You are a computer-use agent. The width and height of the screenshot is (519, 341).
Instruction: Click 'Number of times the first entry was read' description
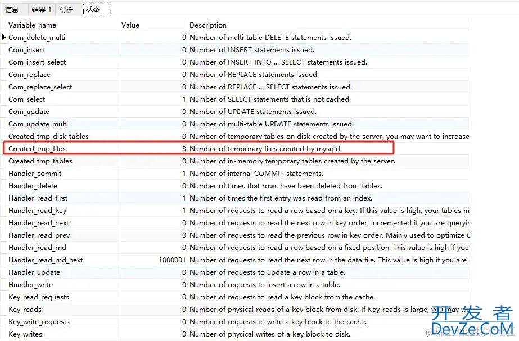click(x=281, y=198)
